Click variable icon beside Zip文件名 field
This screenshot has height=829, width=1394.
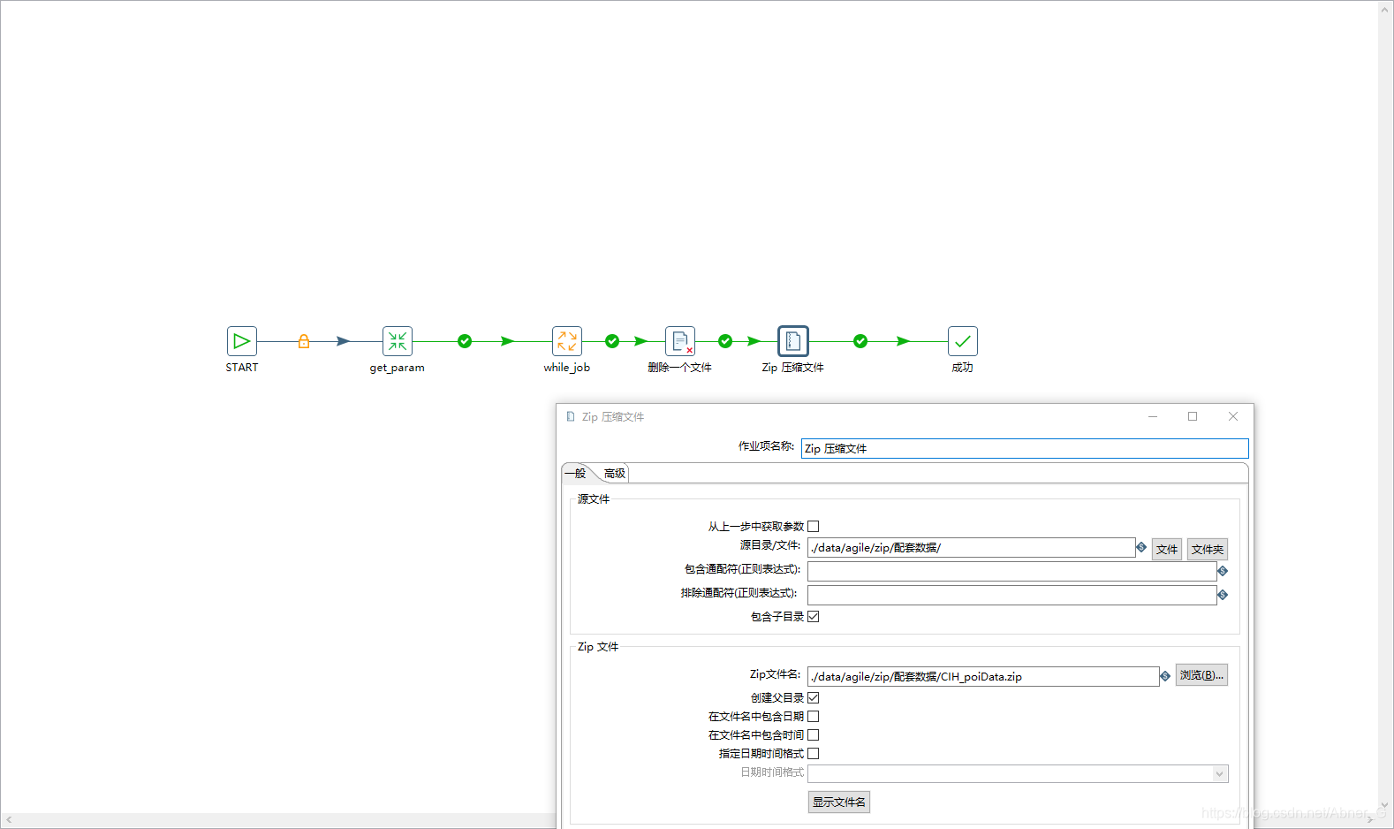click(x=1165, y=676)
